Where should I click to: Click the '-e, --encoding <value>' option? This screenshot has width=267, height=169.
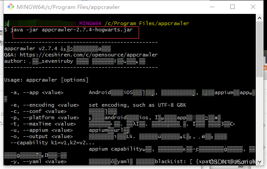coord(44,105)
